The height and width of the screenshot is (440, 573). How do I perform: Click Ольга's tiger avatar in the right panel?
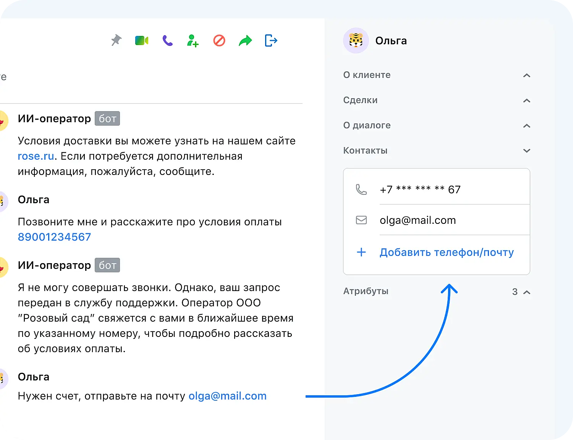[356, 40]
